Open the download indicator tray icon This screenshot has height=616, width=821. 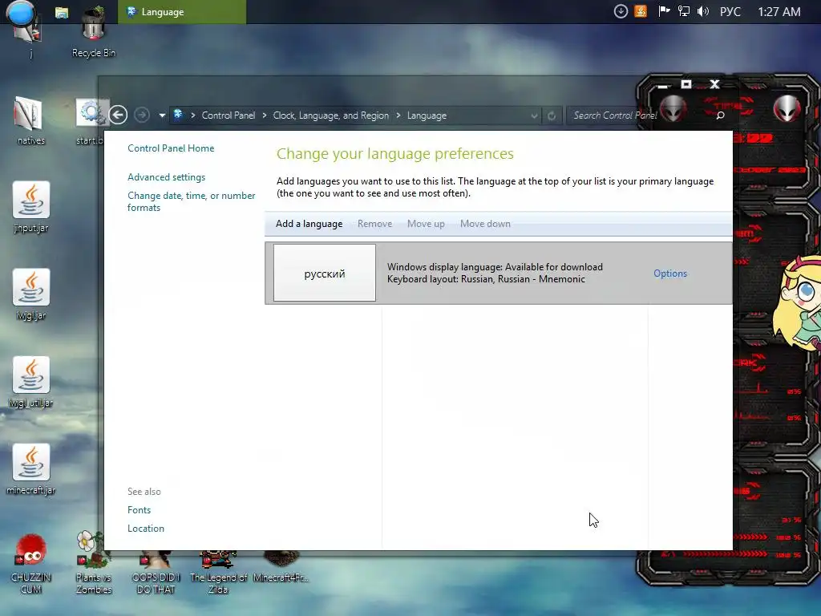(x=621, y=11)
